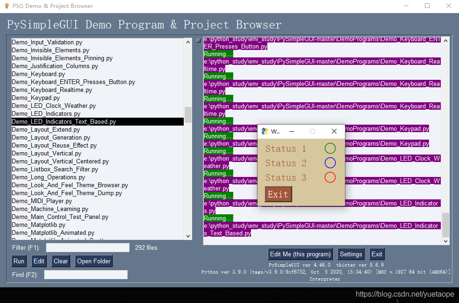The height and width of the screenshot is (303, 459).
Task: Open Folder of selected demo
Action: coord(93,261)
